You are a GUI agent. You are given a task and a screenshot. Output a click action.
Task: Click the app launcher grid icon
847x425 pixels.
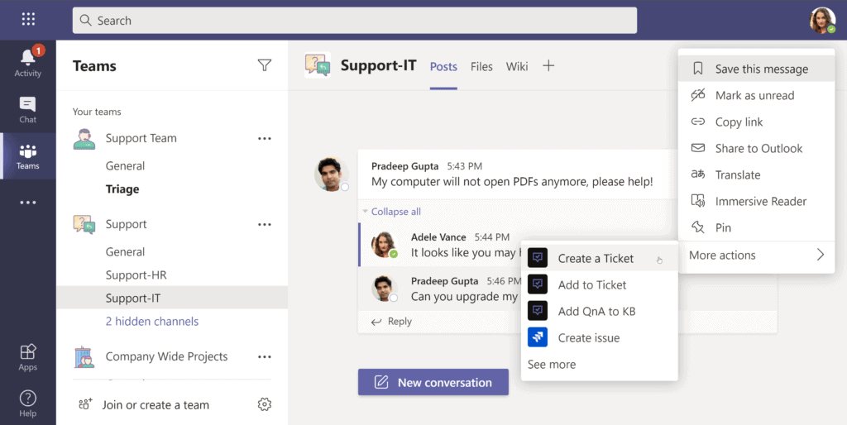click(x=28, y=19)
